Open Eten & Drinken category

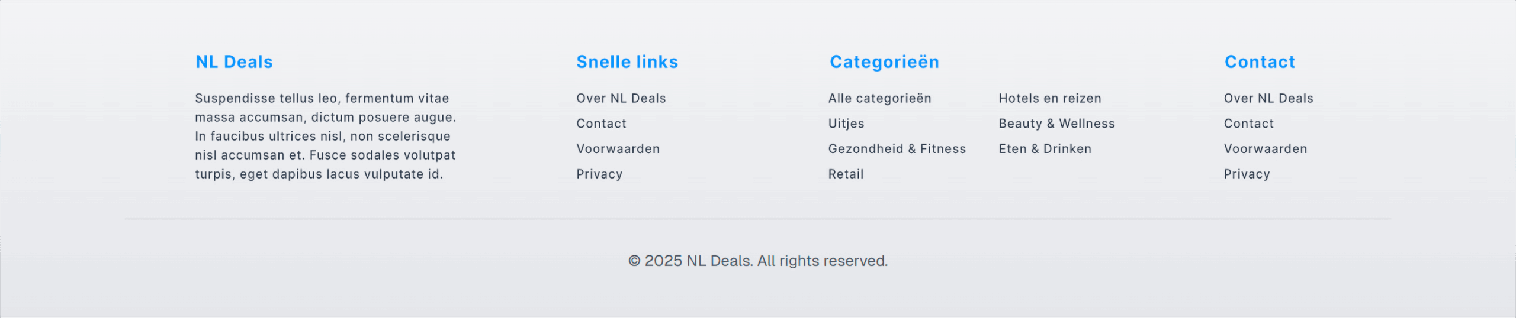(1045, 149)
